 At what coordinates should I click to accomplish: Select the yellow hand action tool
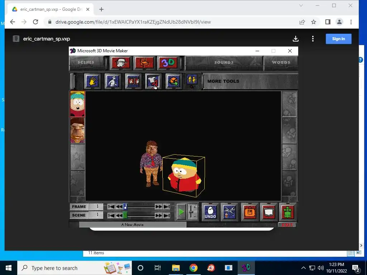click(92, 81)
